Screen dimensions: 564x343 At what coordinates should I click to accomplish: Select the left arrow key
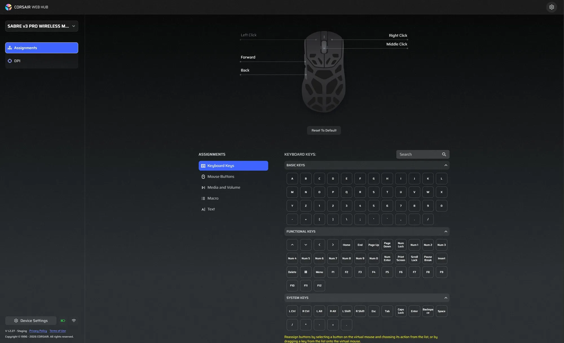[x=319, y=245]
